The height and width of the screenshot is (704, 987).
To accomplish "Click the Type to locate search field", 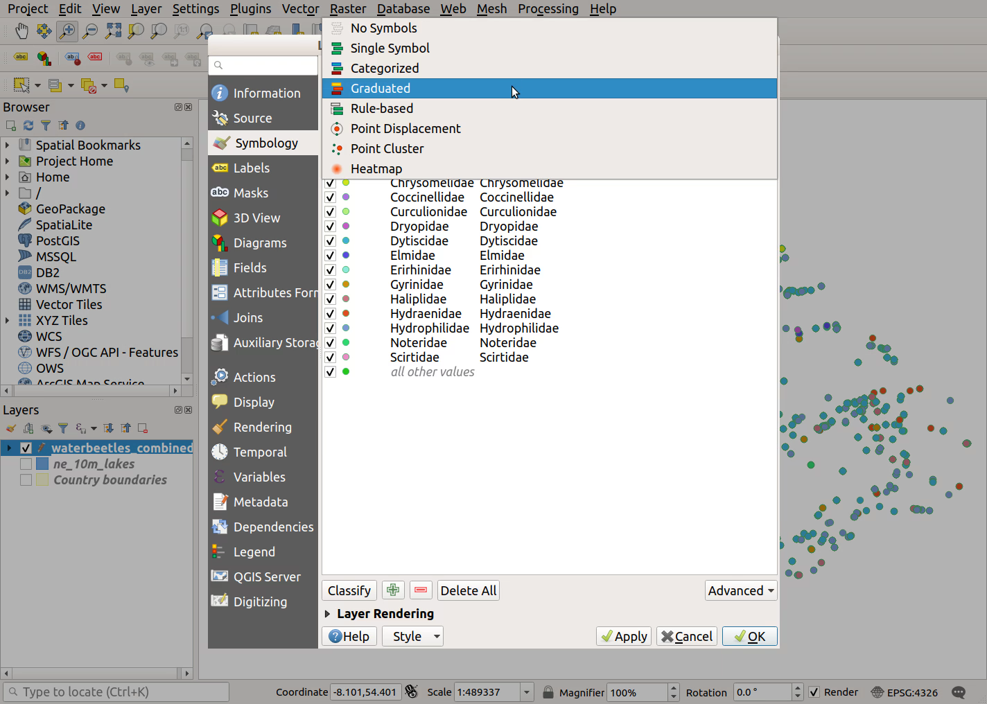I will tap(116, 692).
